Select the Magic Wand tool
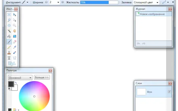The height and width of the screenshot is (111, 178). (x=9, y=31)
